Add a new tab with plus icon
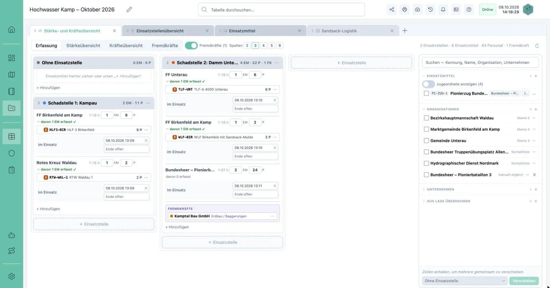Image resolution: width=550 pixels, height=288 pixels. pyautogui.click(x=405, y=31)
